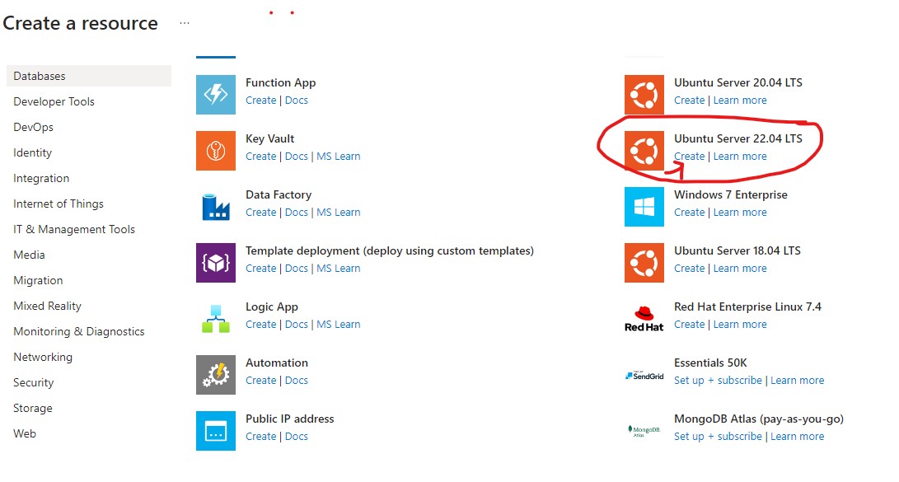Click the Automation gear icon
This screenshot has width=899, height=482.
(x=216, y=375)
